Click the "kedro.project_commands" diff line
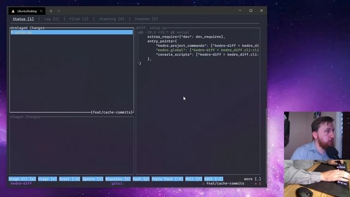Image resolution: width=350 pixels, height=197 pixels. tap(207, 46)
